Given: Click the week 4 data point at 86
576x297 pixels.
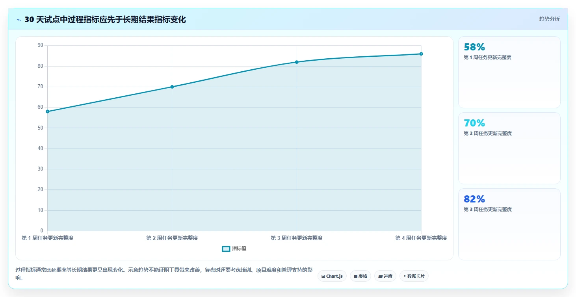Looking at the screenshot, I should click(x=421, y=54).
